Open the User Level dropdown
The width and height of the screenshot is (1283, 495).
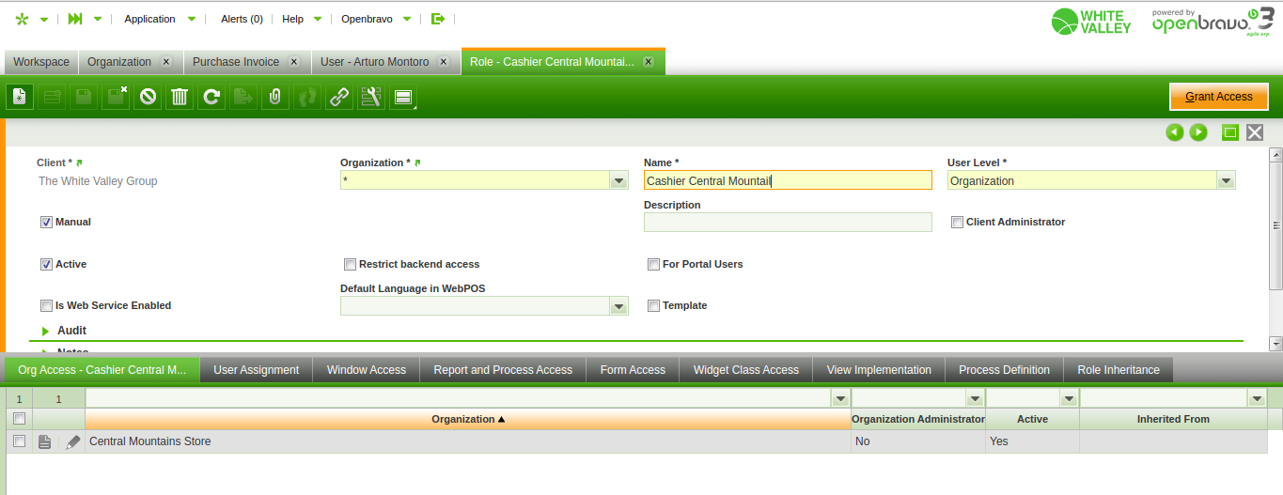click(x=1226, y=180)
